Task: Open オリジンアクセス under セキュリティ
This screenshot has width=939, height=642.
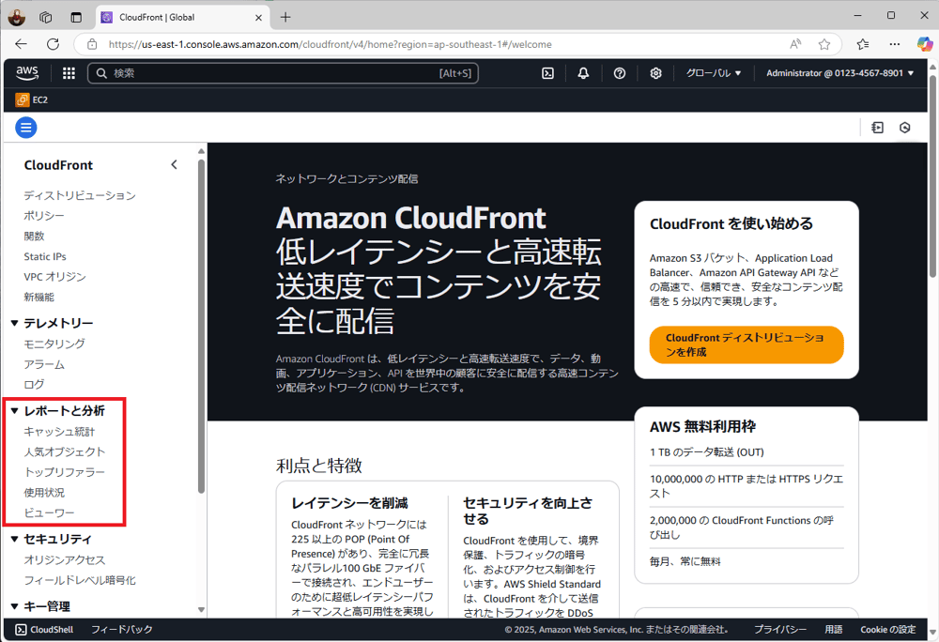Action: pos(64,559)
